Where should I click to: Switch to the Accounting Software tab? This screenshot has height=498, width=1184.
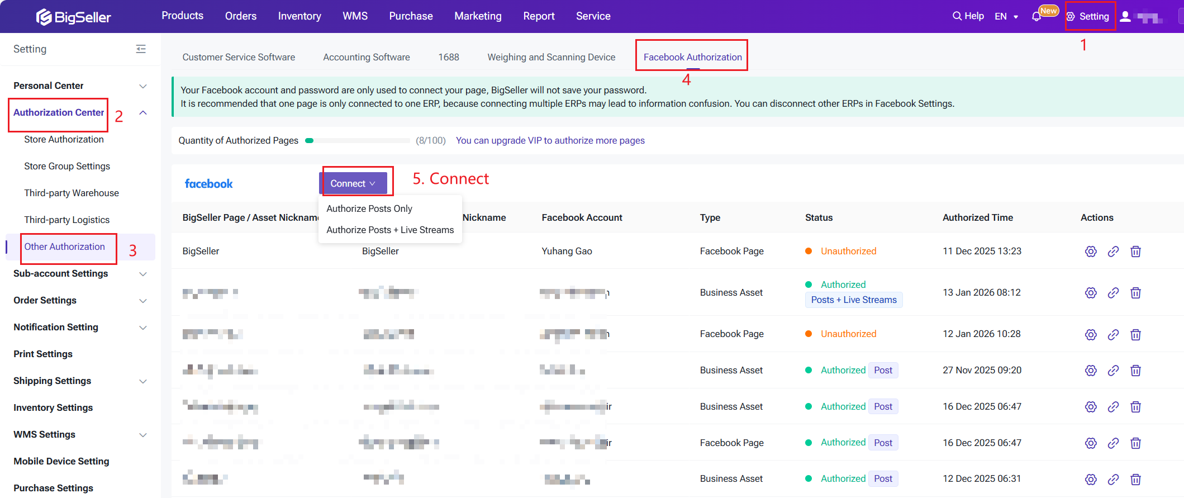pyautogui.click(x=366, y=57)
